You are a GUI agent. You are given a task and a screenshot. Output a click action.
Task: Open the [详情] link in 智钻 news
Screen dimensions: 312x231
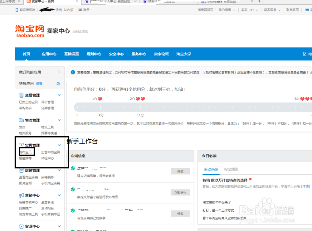tap(305, 186)
